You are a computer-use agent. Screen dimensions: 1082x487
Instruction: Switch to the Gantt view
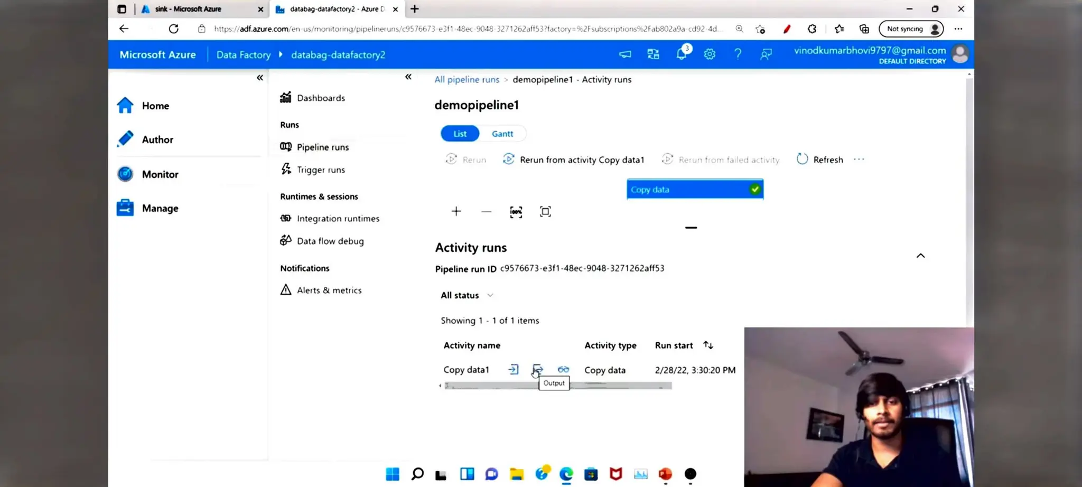click(502, 134)
